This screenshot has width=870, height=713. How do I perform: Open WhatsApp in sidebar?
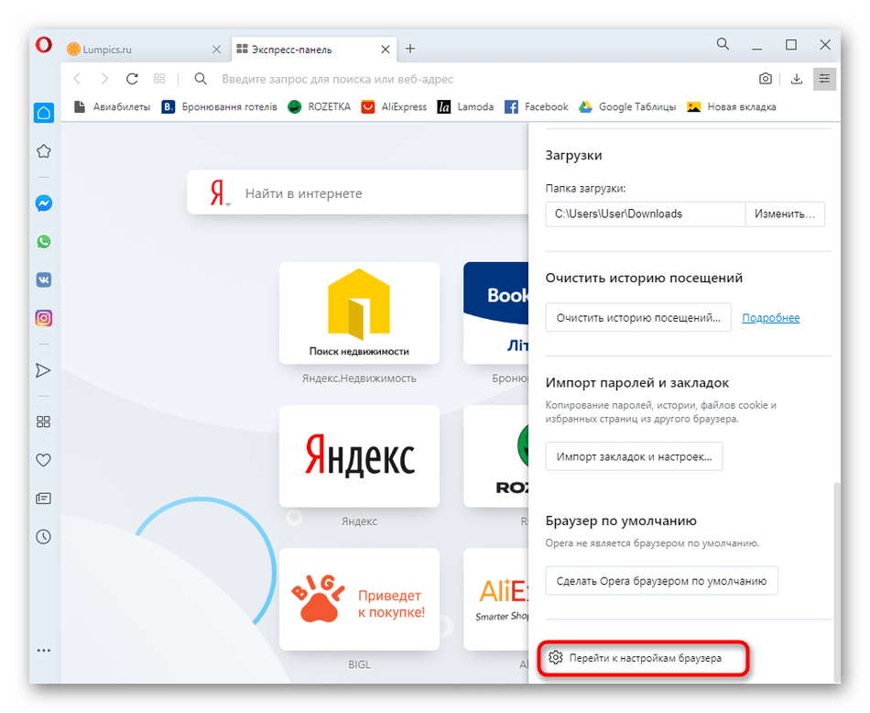click(44, 242)
